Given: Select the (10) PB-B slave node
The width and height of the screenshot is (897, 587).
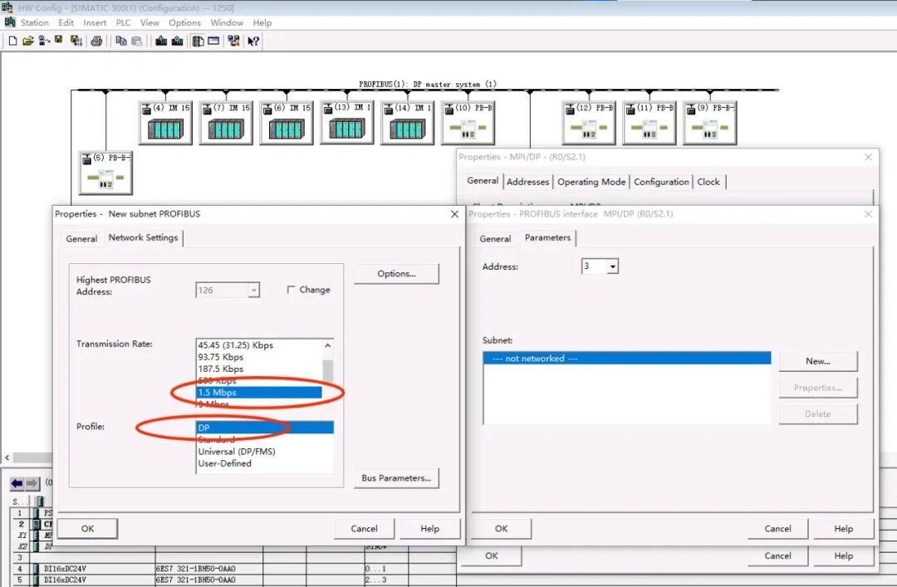Looking at the screenshot, I should (468, 122).
